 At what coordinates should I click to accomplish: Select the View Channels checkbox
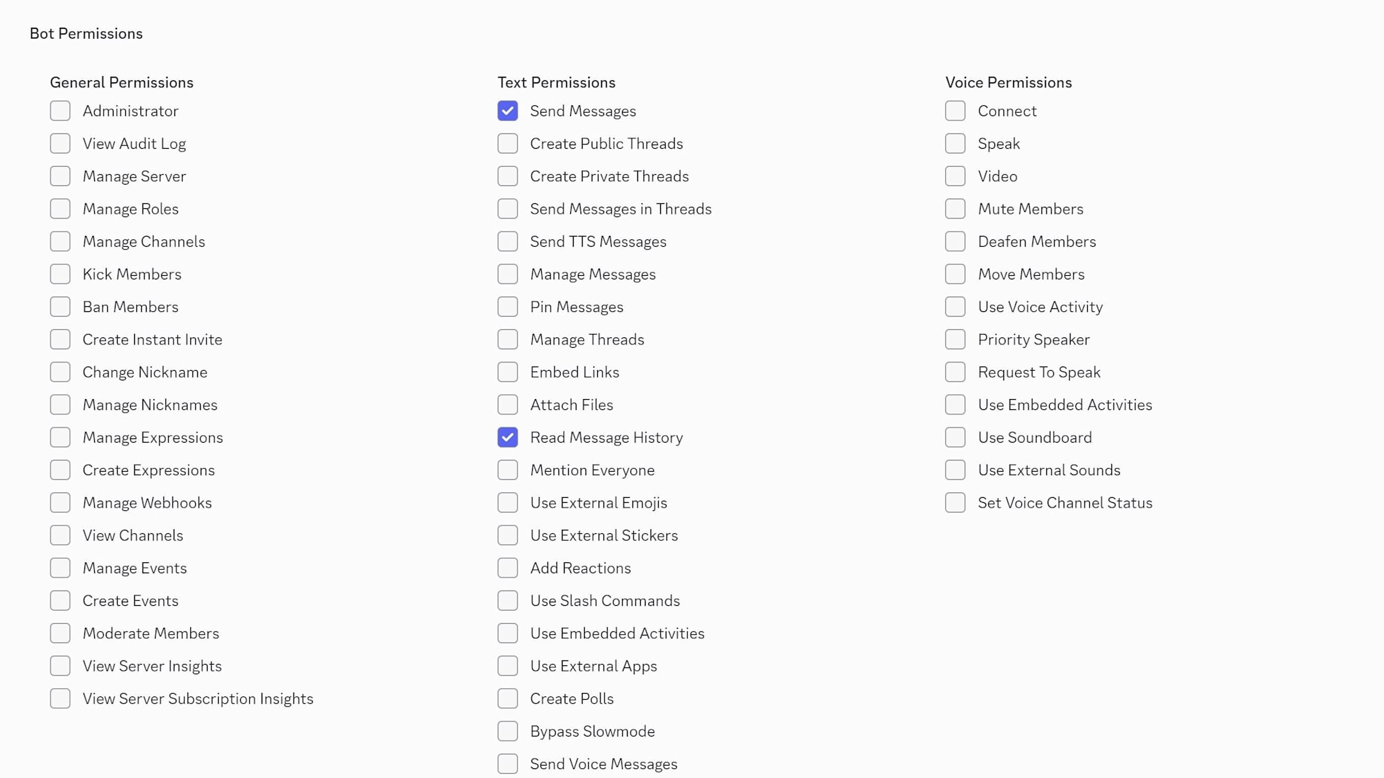pyautogui.click(x=60, y=535)
